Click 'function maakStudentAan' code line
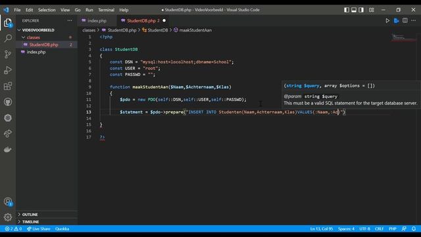Image resolution: width=421 pixels, height=237 pixels. click(x=170, y=87)
